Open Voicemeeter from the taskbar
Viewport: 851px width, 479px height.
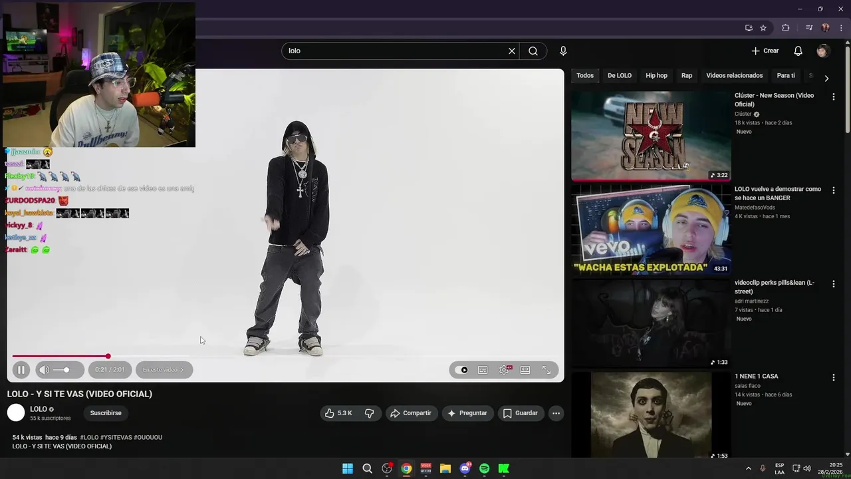click(425, 469)
